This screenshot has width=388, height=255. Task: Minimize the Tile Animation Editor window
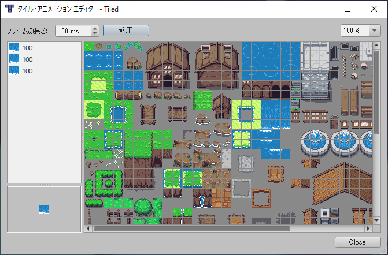[322, 9]
